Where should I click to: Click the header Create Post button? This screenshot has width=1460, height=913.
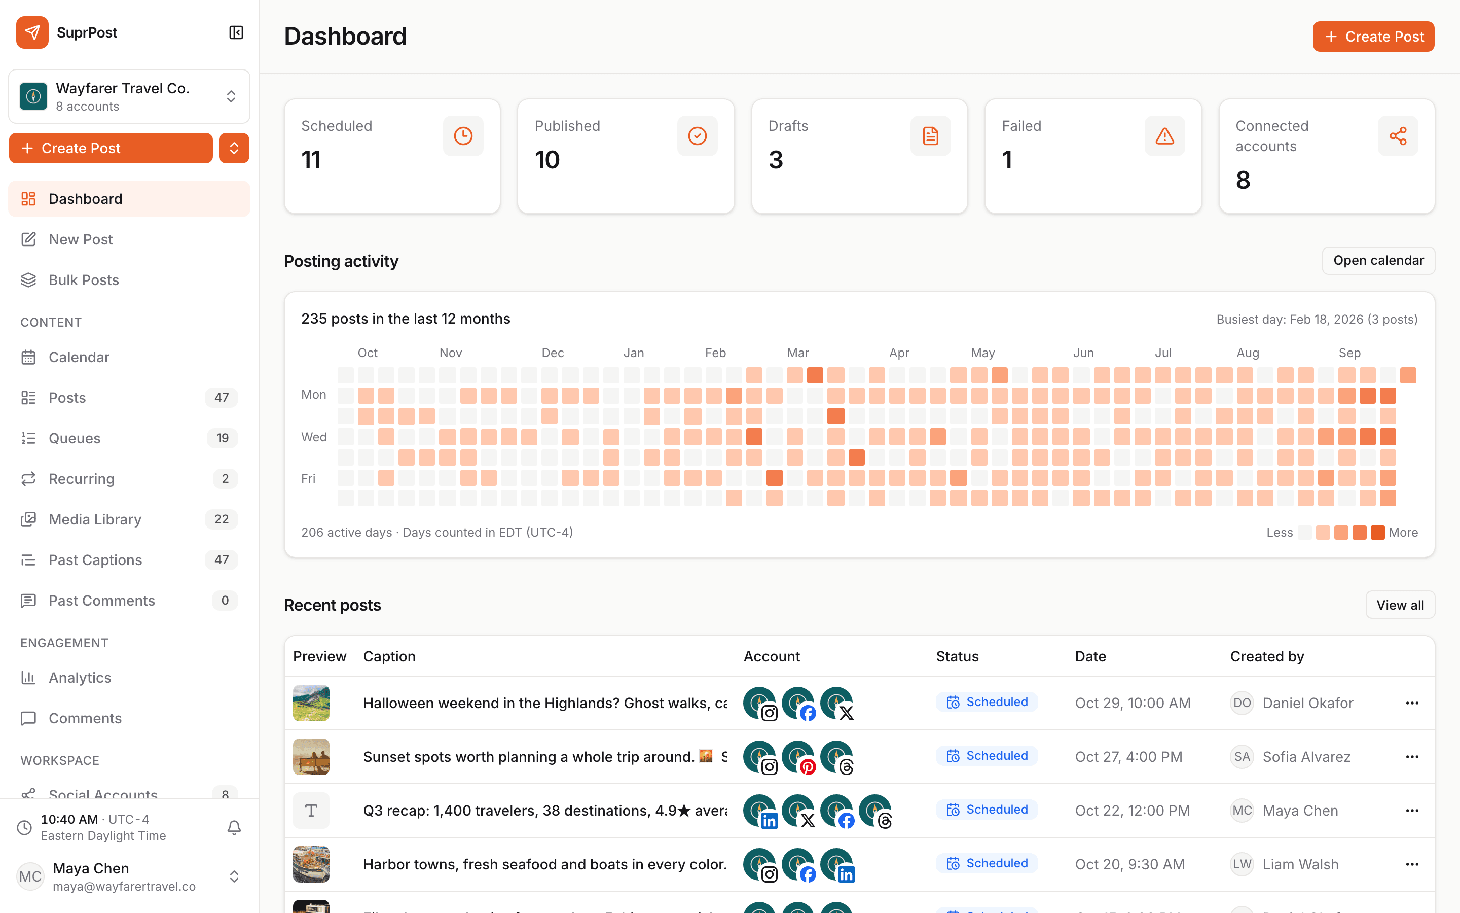pyautogui.click(x=1373, y=37)
